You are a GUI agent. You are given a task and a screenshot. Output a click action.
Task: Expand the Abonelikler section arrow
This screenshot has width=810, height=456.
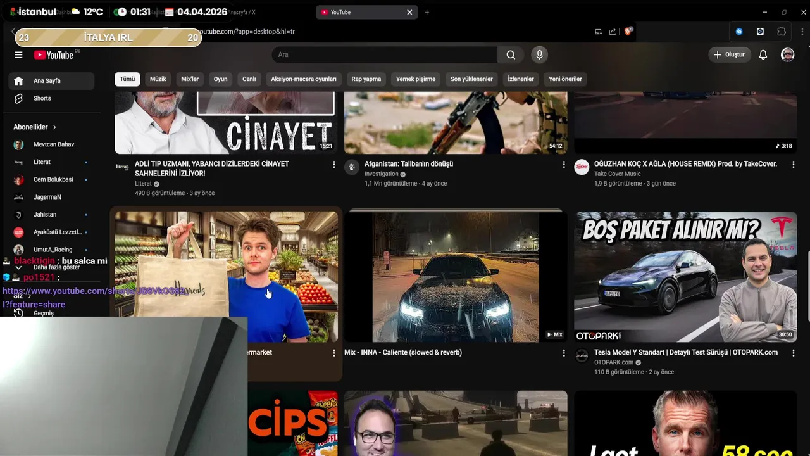54,127
